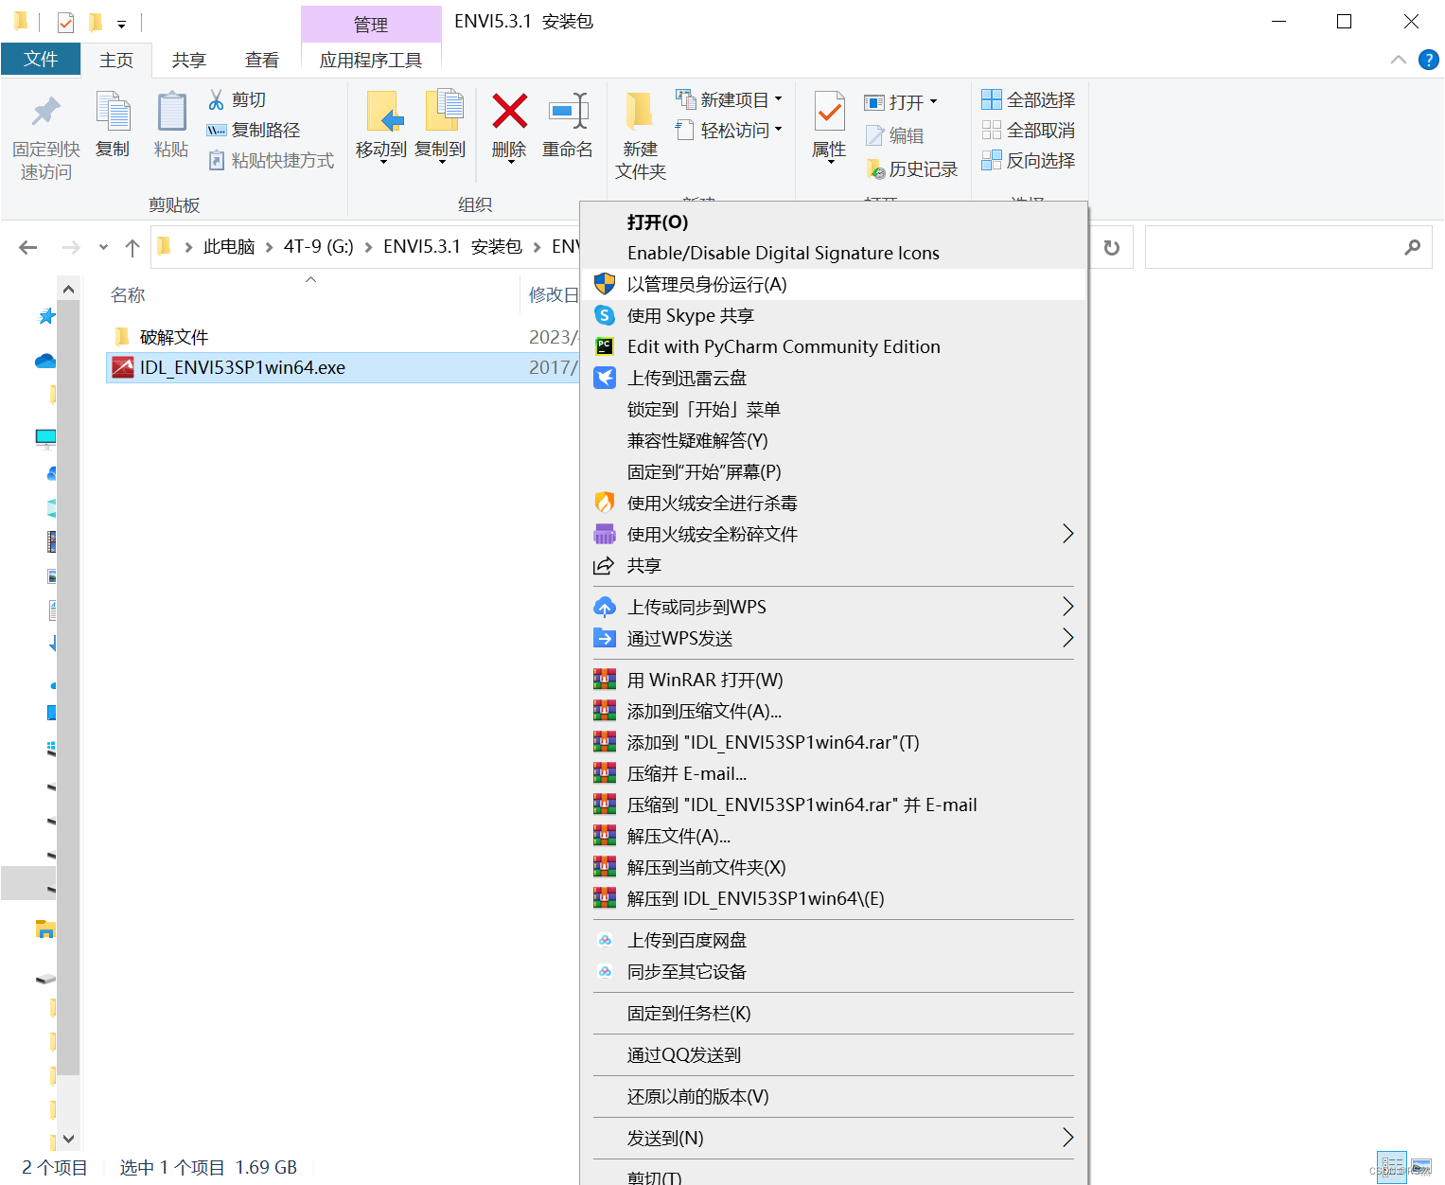Expand 通过WPS发送 submenu

1067,638
